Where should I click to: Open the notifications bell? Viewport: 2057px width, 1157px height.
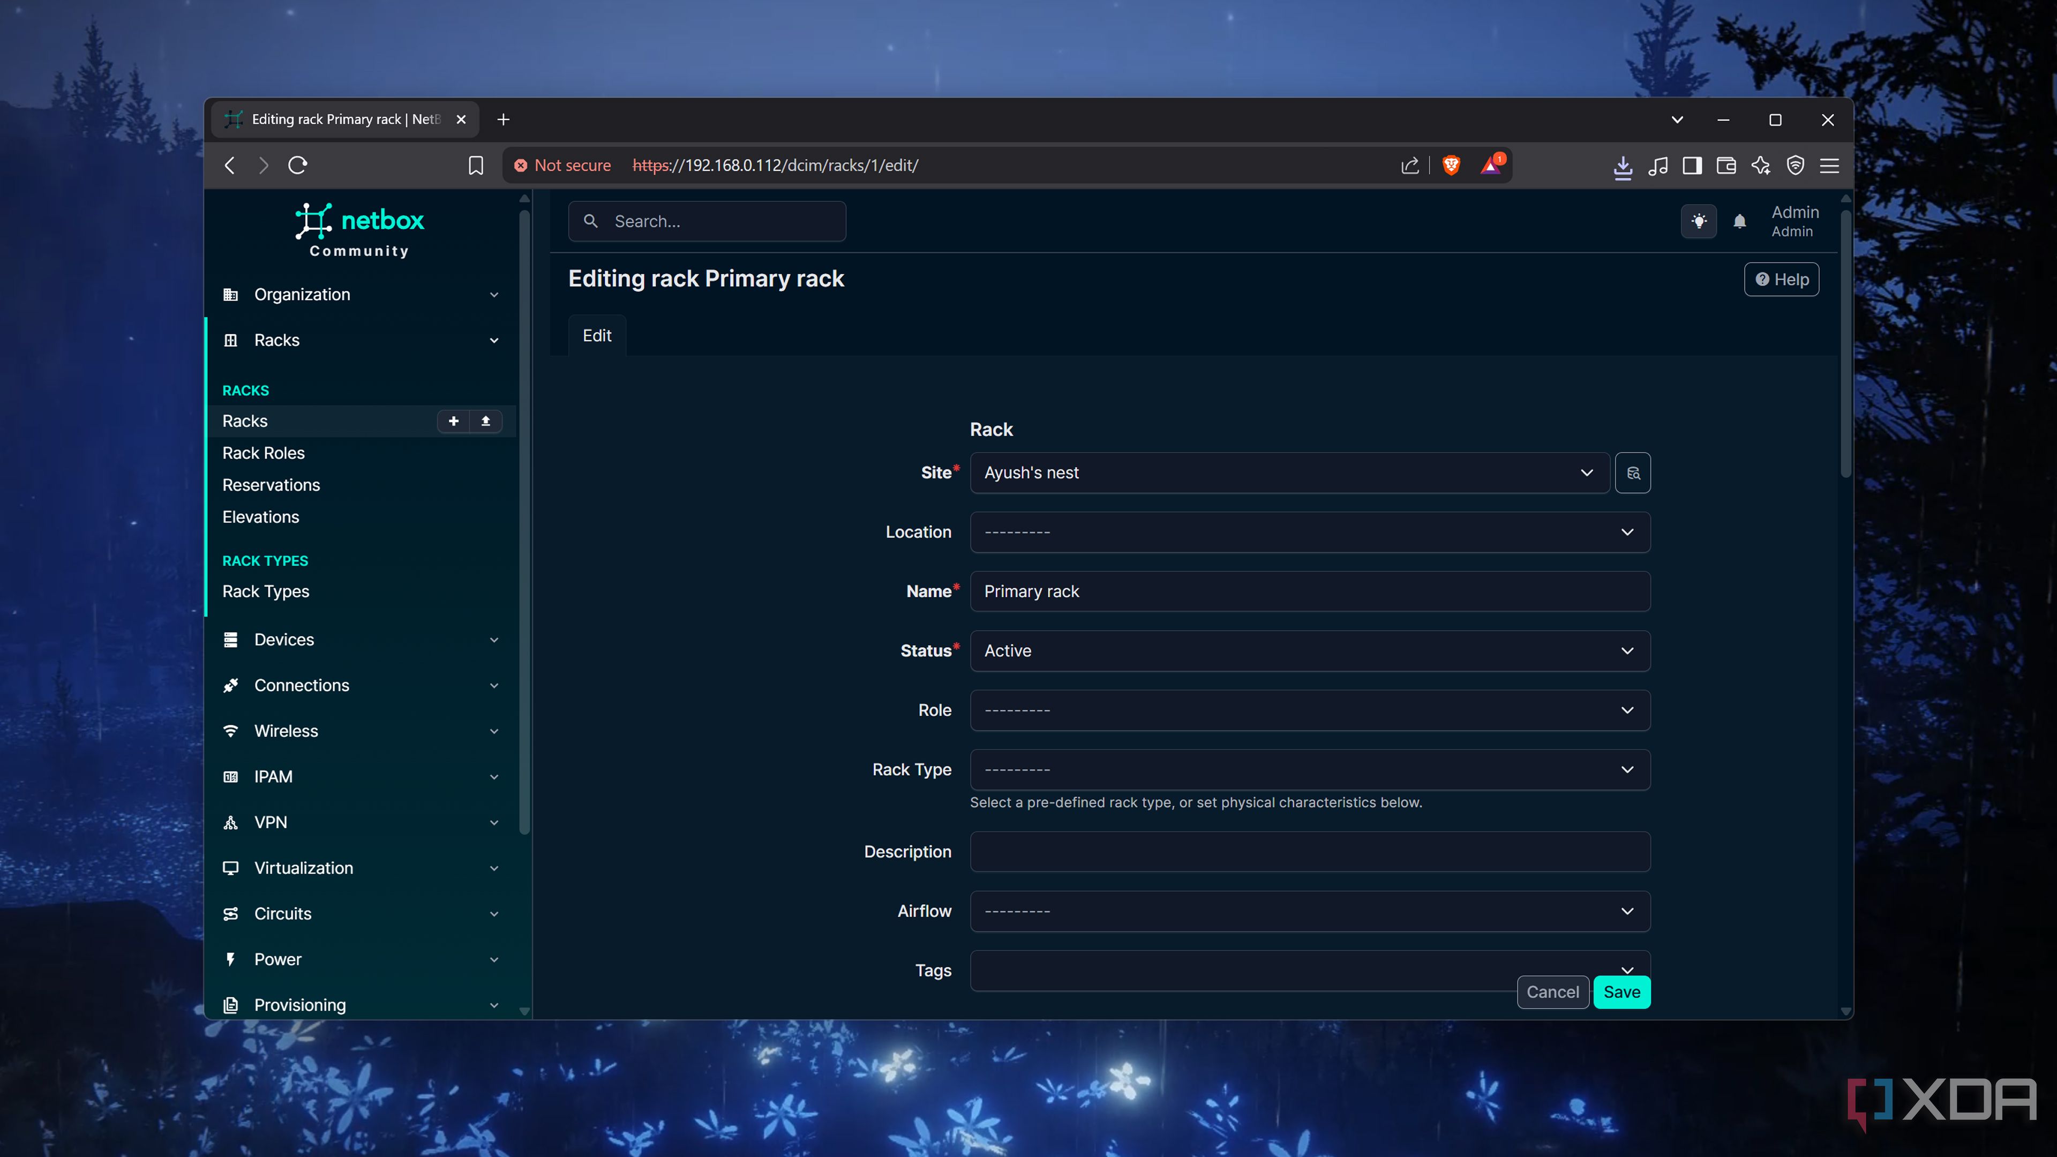[1740, 221]
